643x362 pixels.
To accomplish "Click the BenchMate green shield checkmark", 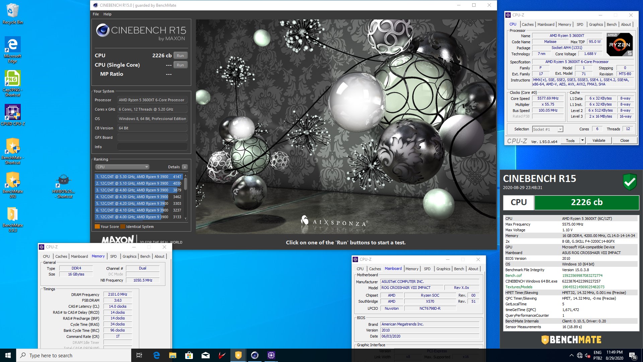I will click(x=630, y=182).
